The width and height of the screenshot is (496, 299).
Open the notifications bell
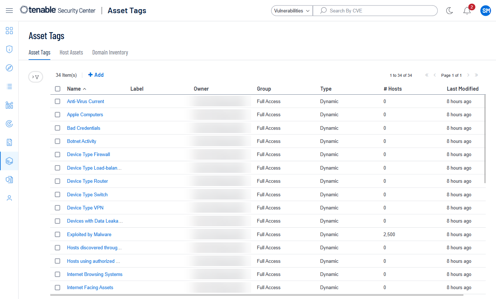pos(467,11)
